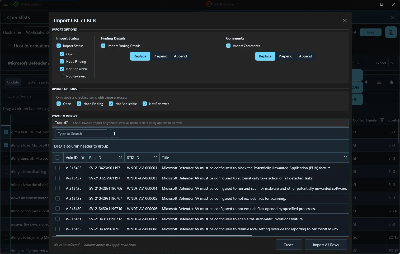Close the Checklists panel in background

tap(393, 17)
